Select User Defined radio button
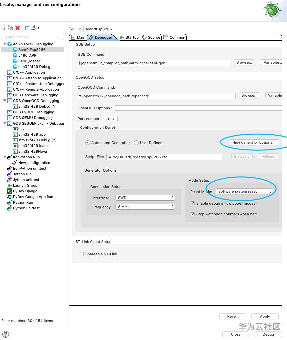Image resolution: width=287 pixels, height=340 pixels. [136, 143]
